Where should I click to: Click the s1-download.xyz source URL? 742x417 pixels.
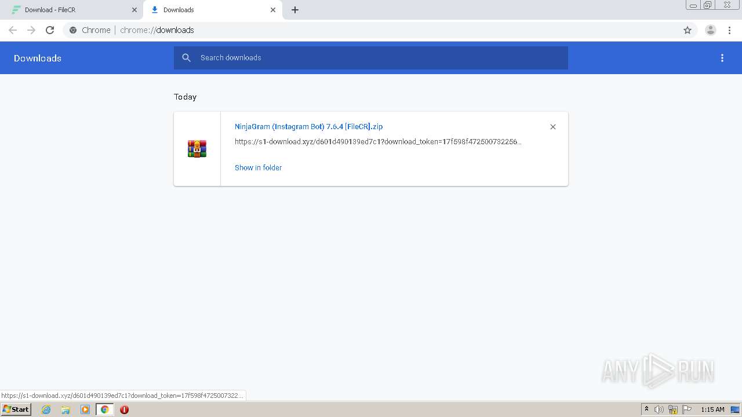378,142
